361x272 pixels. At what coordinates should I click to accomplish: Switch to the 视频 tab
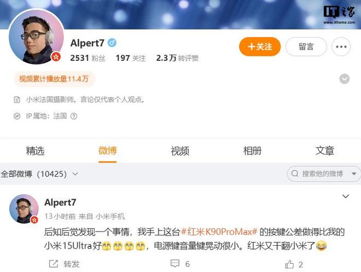click(x=180, y=151)
